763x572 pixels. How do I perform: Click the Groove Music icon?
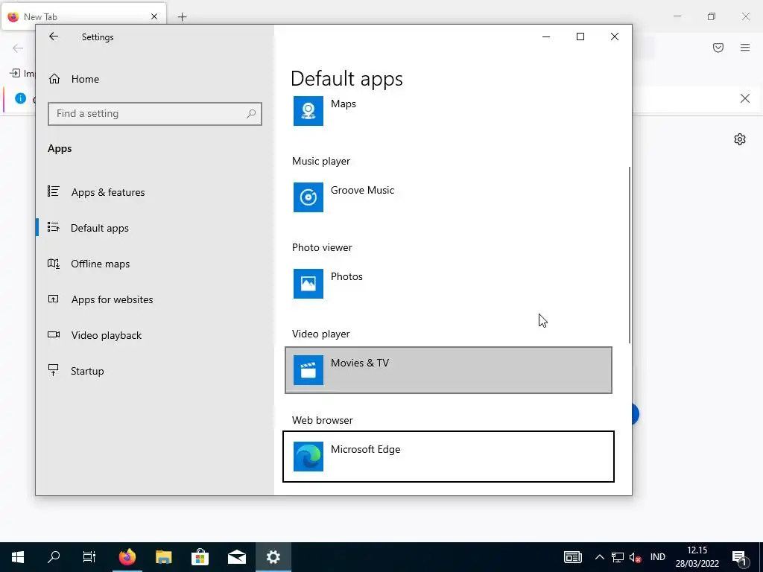[308, 197]
